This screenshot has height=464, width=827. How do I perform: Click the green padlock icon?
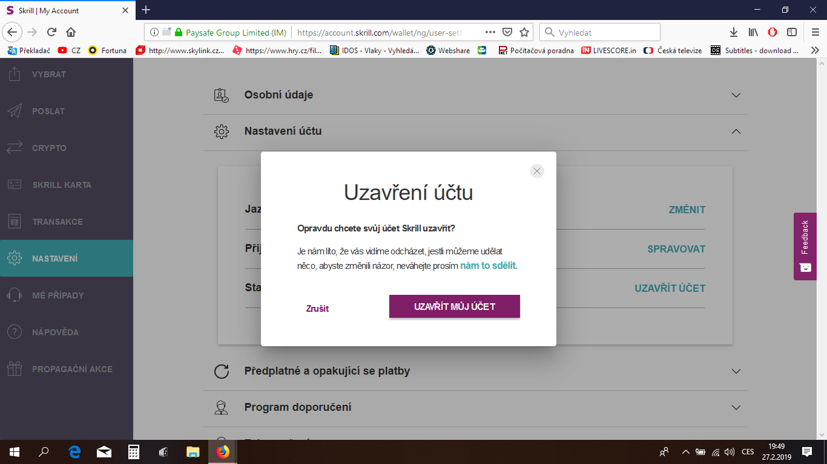coord(179,32)
